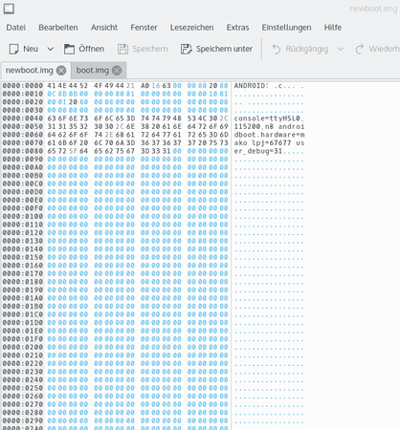Image resolution: width=400 pixels, height=430 pixels.
Task: Close the boot.img tab
Action: pos(117,70)
